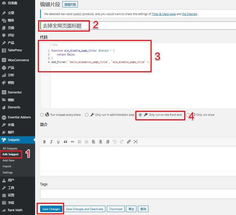
Task: Click the 仪表盘 dashboard icon
Action: (4, 3)
